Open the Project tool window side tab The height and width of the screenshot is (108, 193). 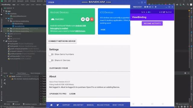pos(2,11)
